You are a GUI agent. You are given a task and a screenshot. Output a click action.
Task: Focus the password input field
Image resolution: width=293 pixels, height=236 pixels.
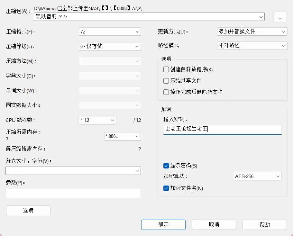point(222,130)
